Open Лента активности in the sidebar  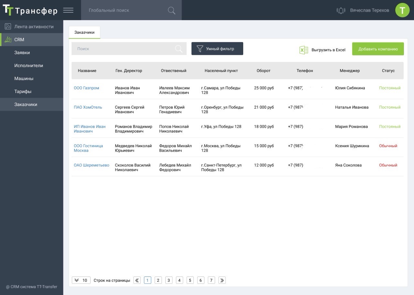click(34, 27)
